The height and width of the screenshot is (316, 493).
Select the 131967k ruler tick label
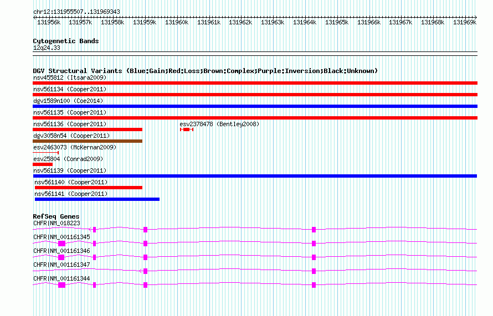coord(400,22)
